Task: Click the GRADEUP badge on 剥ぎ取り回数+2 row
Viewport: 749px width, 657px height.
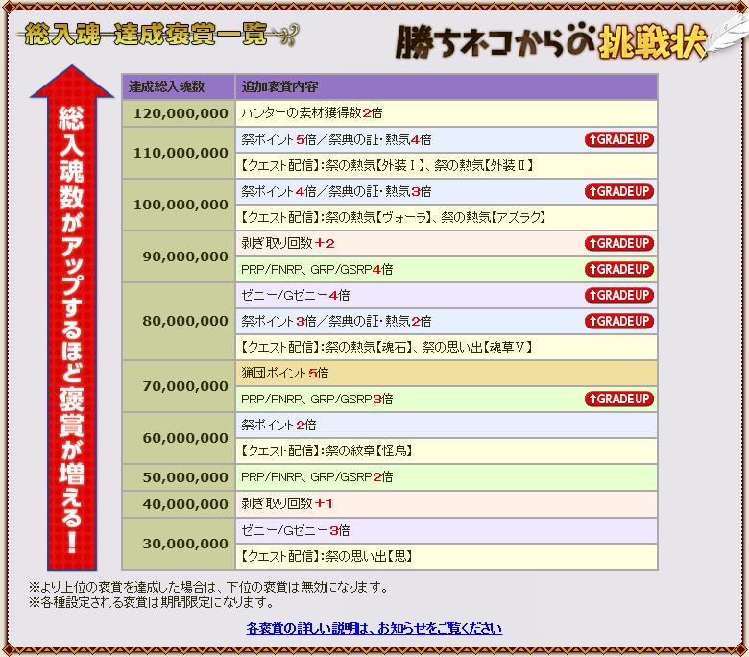Action: (x=619, y=243)
